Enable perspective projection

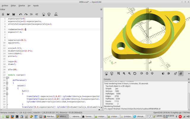point(175,73)
